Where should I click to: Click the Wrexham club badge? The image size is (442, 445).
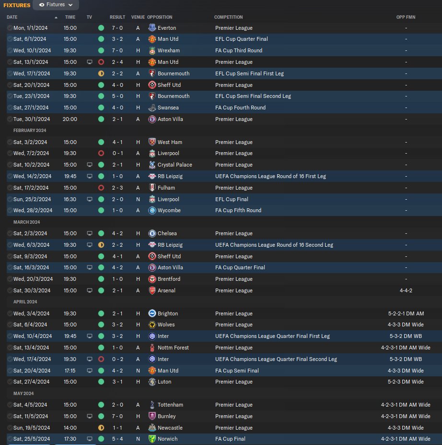[152, 50]
